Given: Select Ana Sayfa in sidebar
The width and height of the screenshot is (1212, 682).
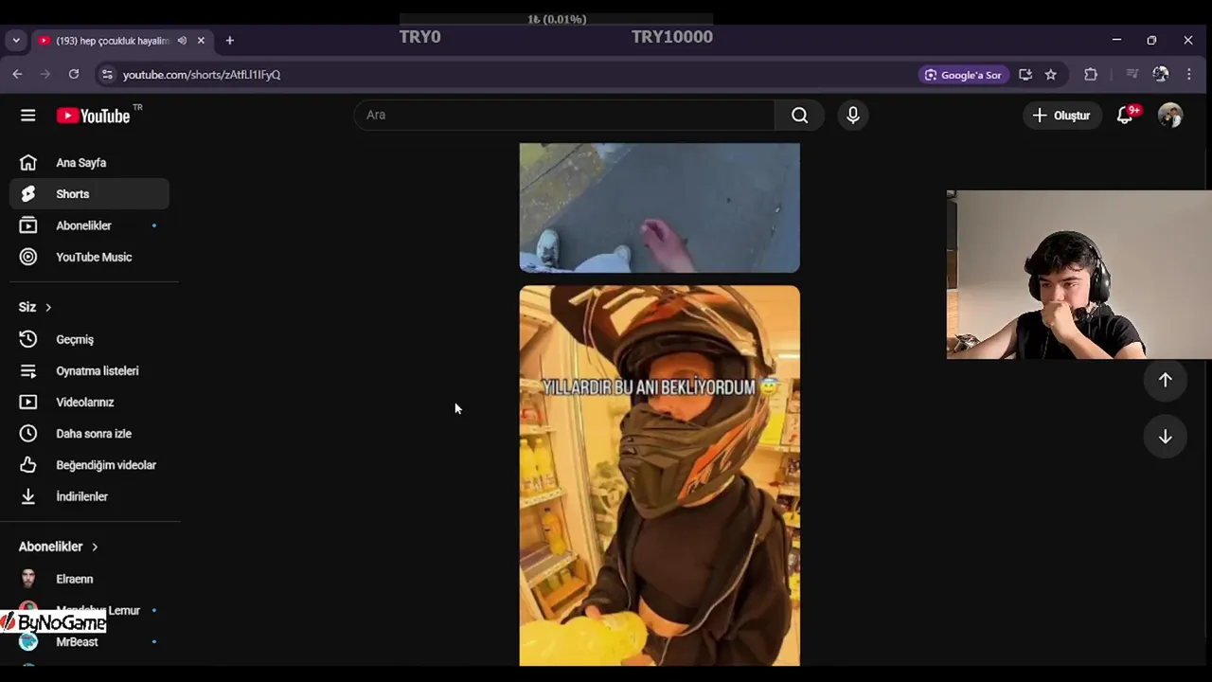Looking at the screenshot, I should (x=90, y=163).
